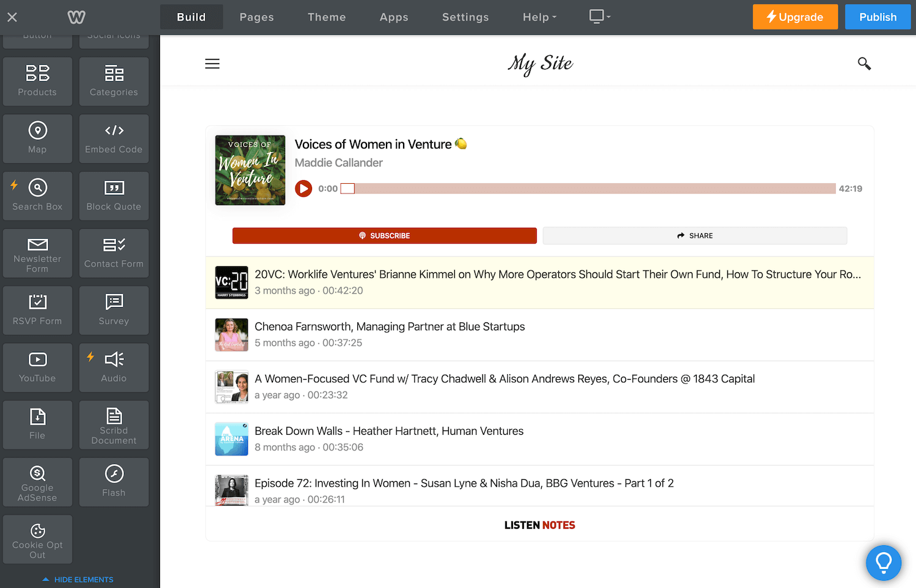This screenshot has height=588, width=916.
Task: Select the Chenoa Farnsworth episode
Action: (x=540, y=335)
